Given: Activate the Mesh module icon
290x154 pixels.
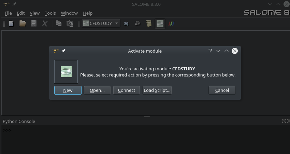Looking at the screenshot, I should 137,24.
